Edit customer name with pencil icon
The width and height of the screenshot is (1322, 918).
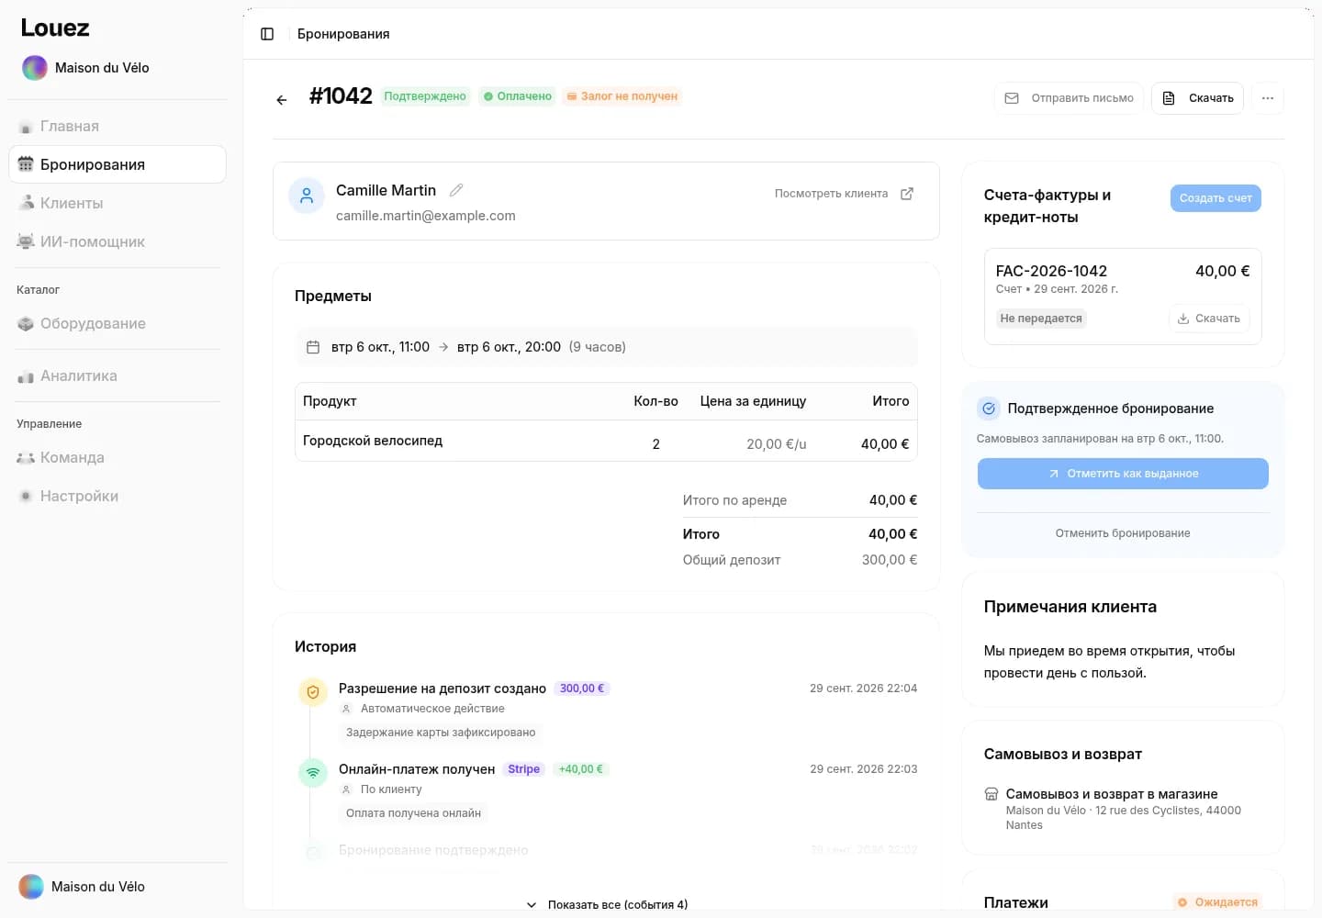point(456,190)
